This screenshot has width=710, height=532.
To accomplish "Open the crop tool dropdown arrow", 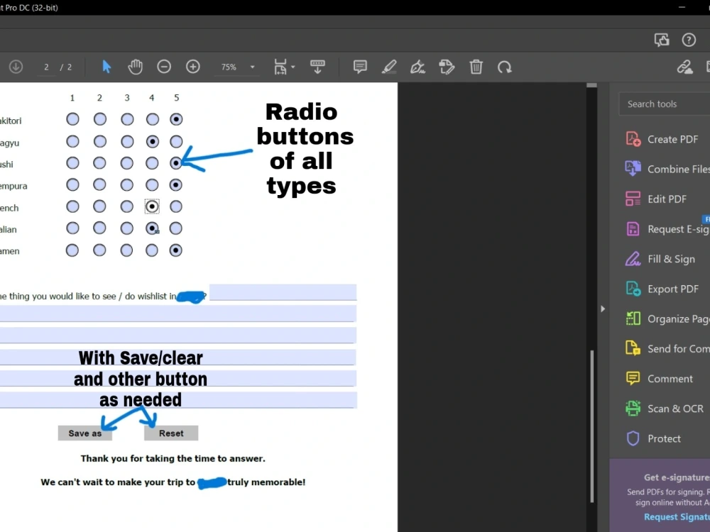I will [x=292, y=67].
